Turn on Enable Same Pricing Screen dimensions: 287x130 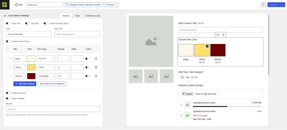click(8, 41)
